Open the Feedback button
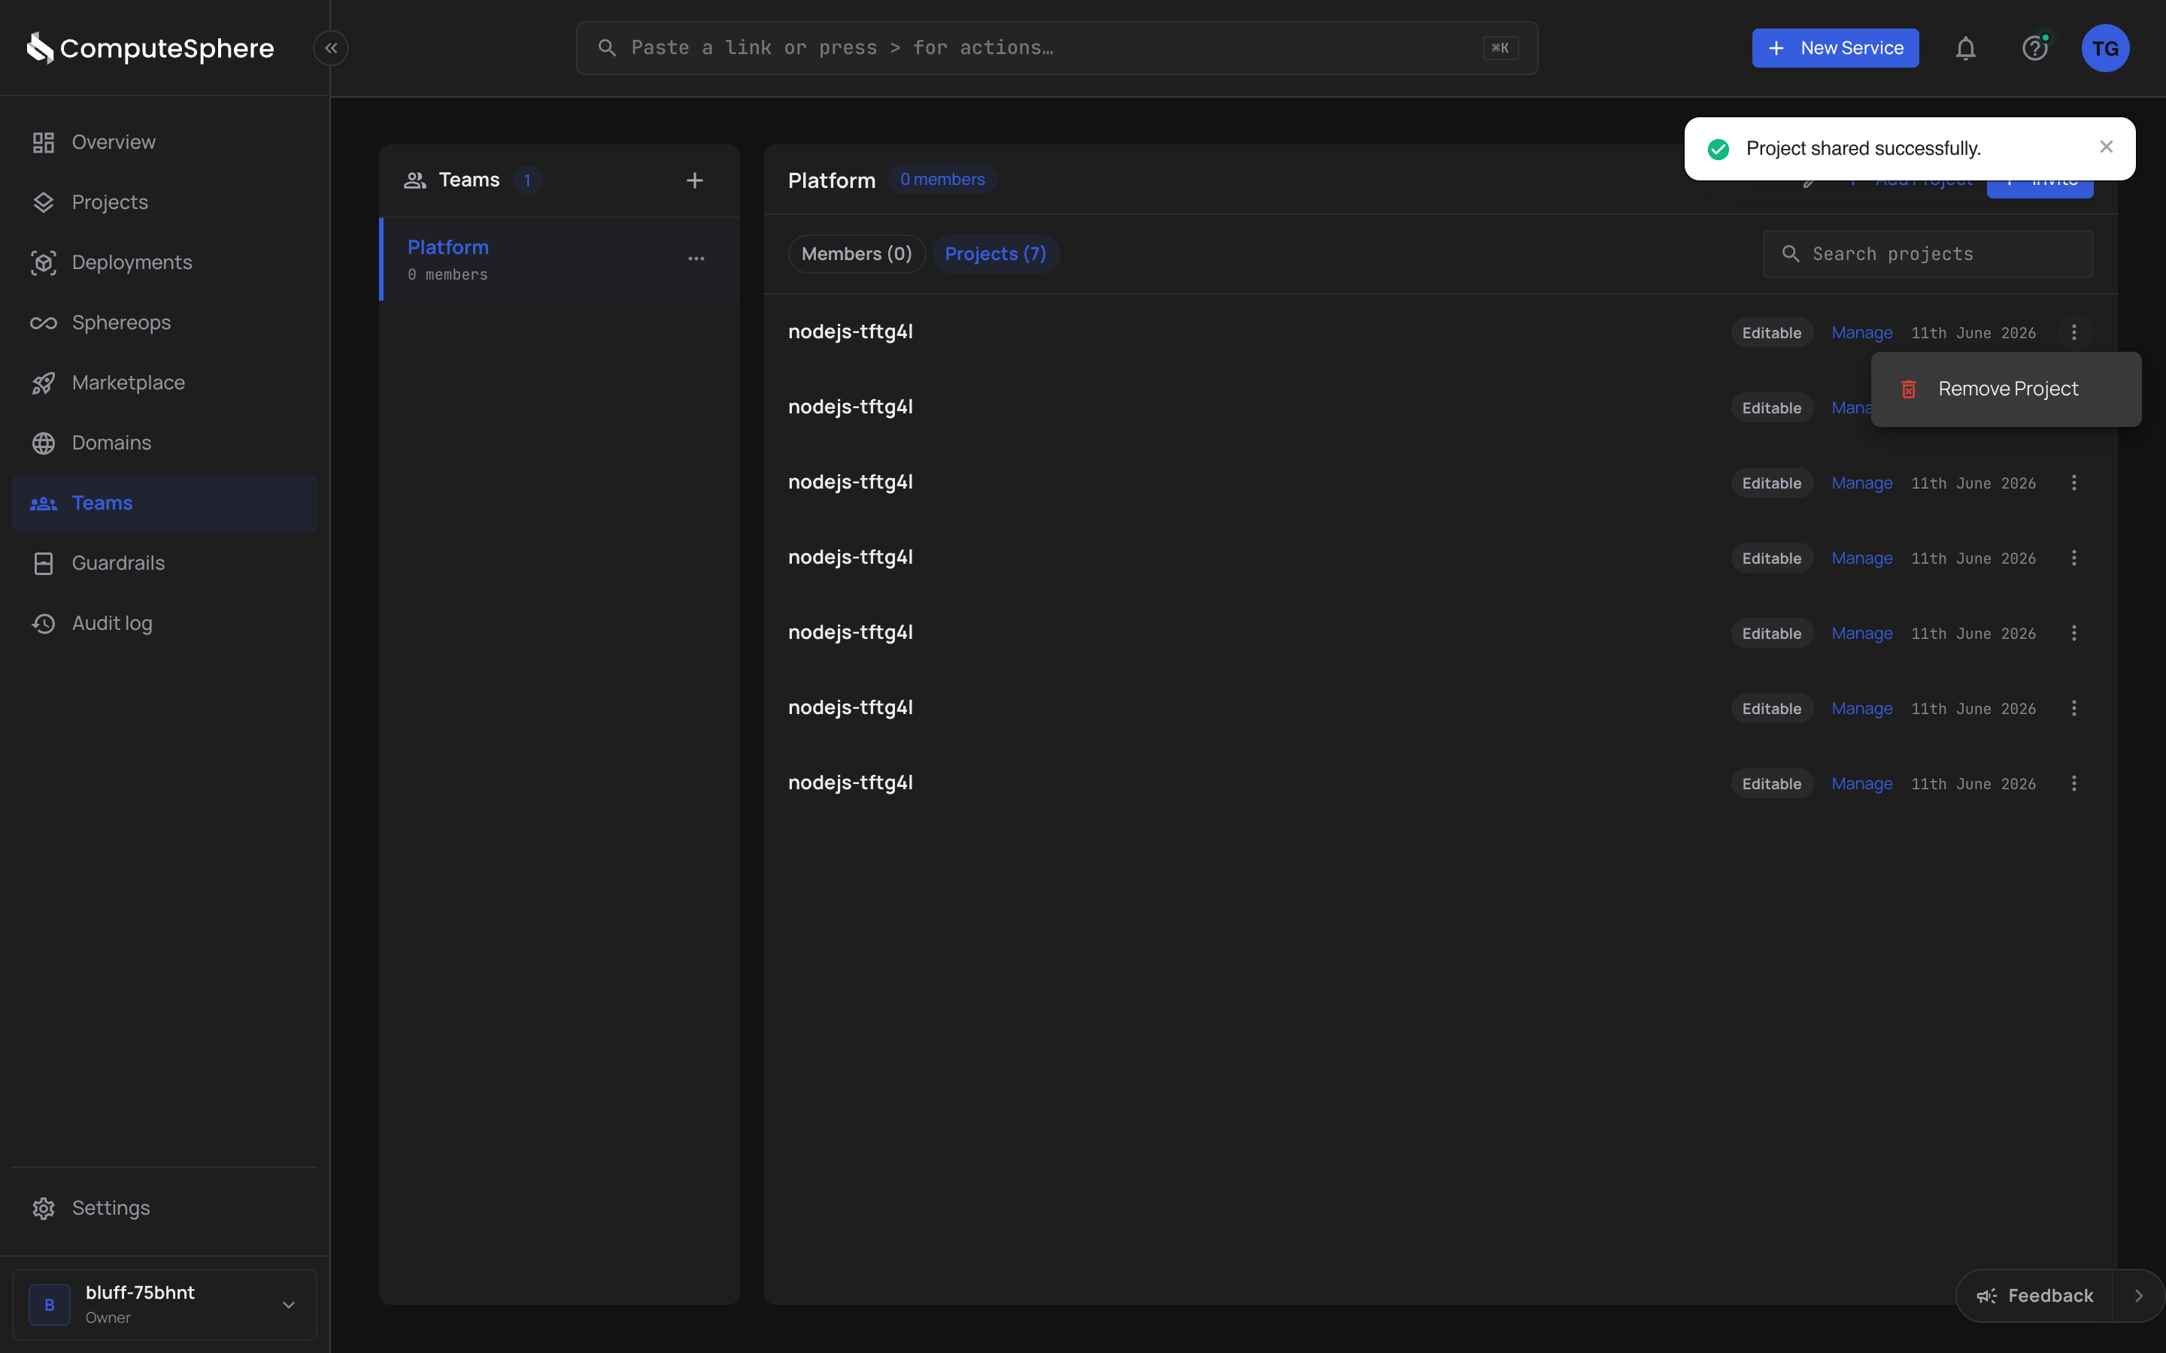Viewport: 2166px width, 1353px height. (x=2034, y=1296)
